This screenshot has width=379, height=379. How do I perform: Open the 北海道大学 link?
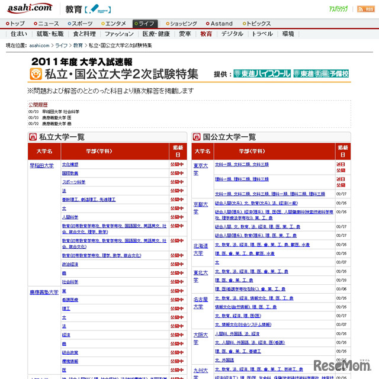coord(201,250)
